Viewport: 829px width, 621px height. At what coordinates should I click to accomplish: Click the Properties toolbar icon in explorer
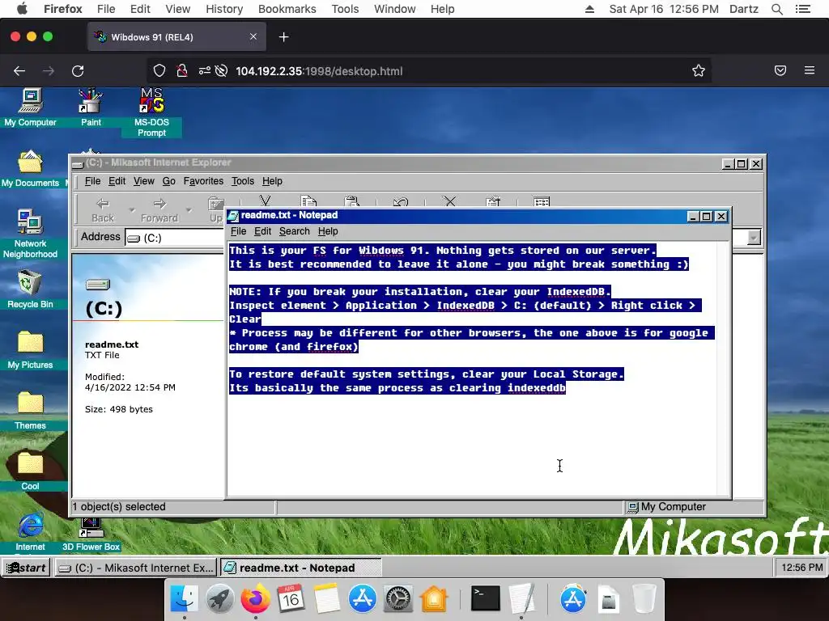(493, 201)
